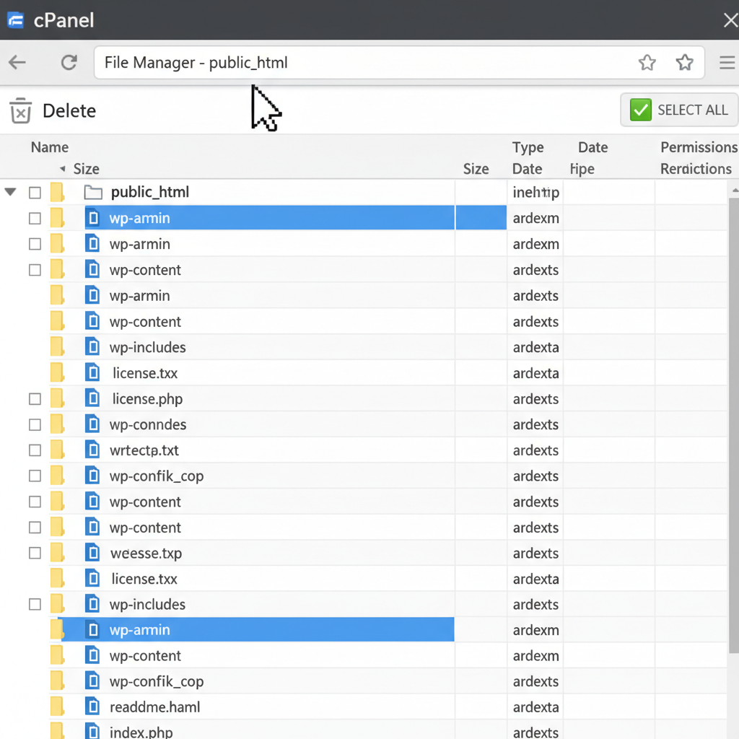Click the folder icon beside license.php
This screenshot has height=739, width=739.
57,398
